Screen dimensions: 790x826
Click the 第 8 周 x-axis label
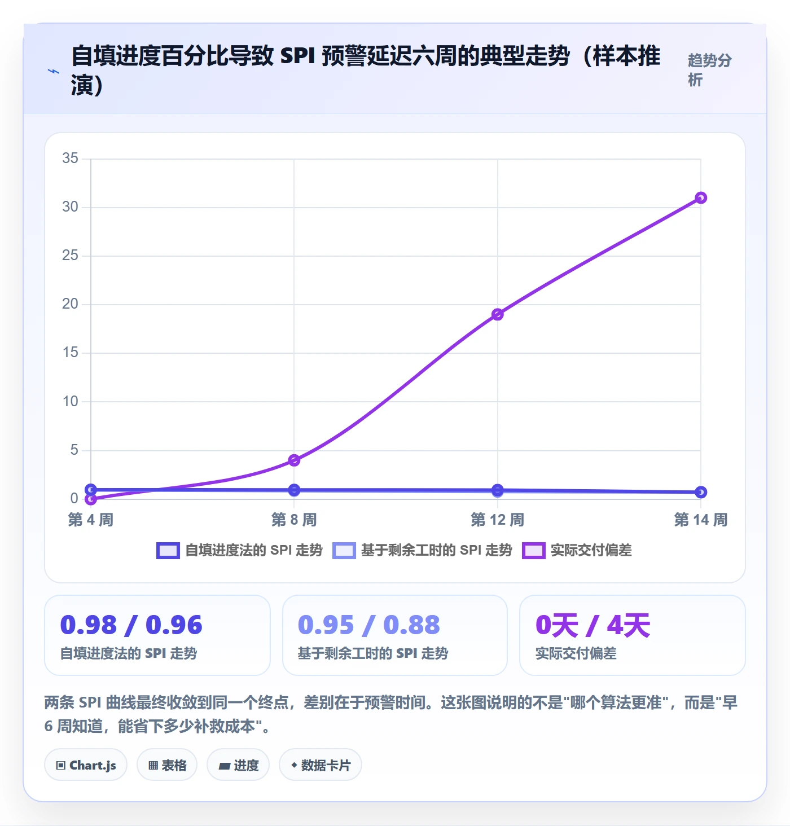(x=294, y=520)
